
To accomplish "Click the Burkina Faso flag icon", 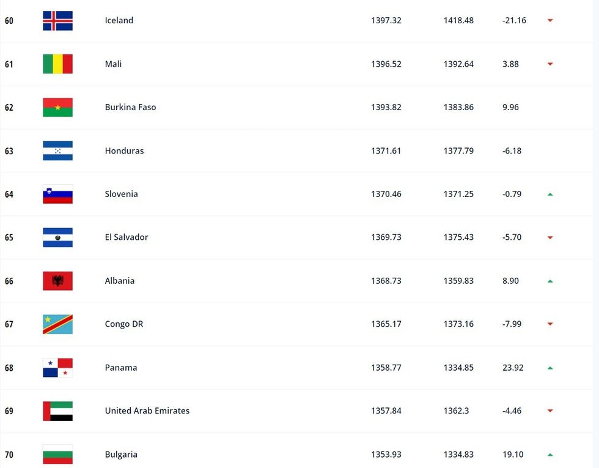I will point(57,108).
